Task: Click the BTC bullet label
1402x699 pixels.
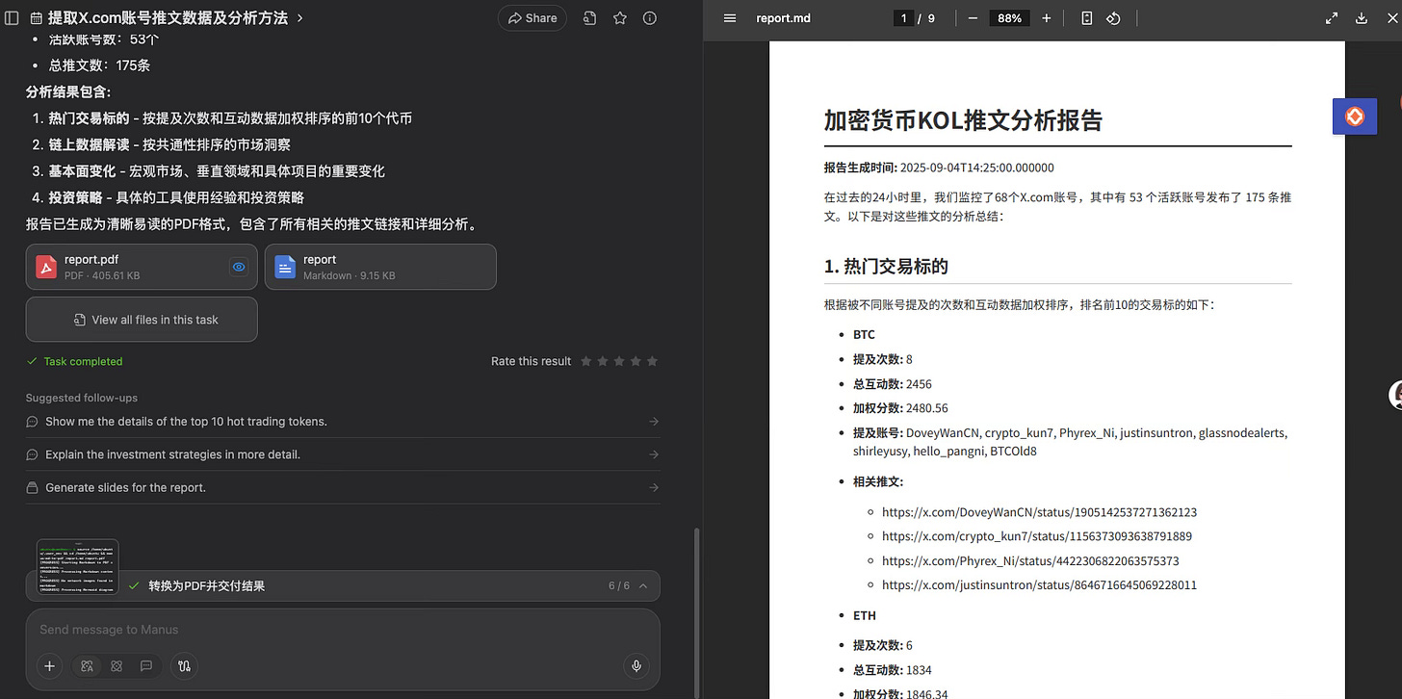Action: click(x=864, y=335)
